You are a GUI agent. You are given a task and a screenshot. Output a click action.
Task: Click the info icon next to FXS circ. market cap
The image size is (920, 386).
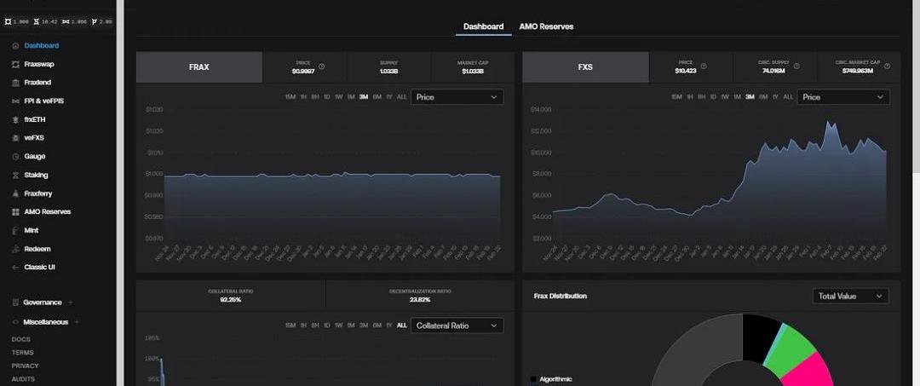click(x=888, y=66)
